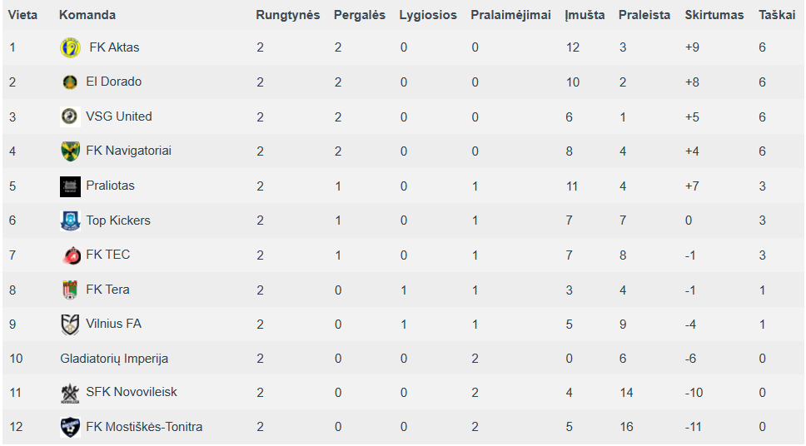Image resolution: width=806 pixels, height=446 pixels.
Task: Open the SFK Novovileisk team name
Action: pos(131,392)
